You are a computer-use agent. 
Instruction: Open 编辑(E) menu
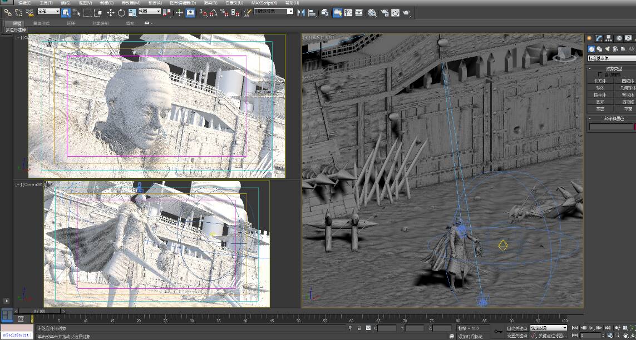pyautogui.click(x=24, y=3)
